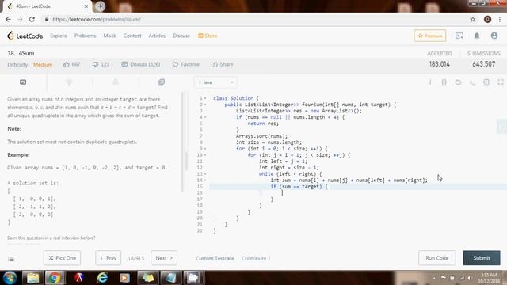Click the editor shortcuts icon
Image resolution: width=507 pixels, height=285 pixels.
point(472,82)
